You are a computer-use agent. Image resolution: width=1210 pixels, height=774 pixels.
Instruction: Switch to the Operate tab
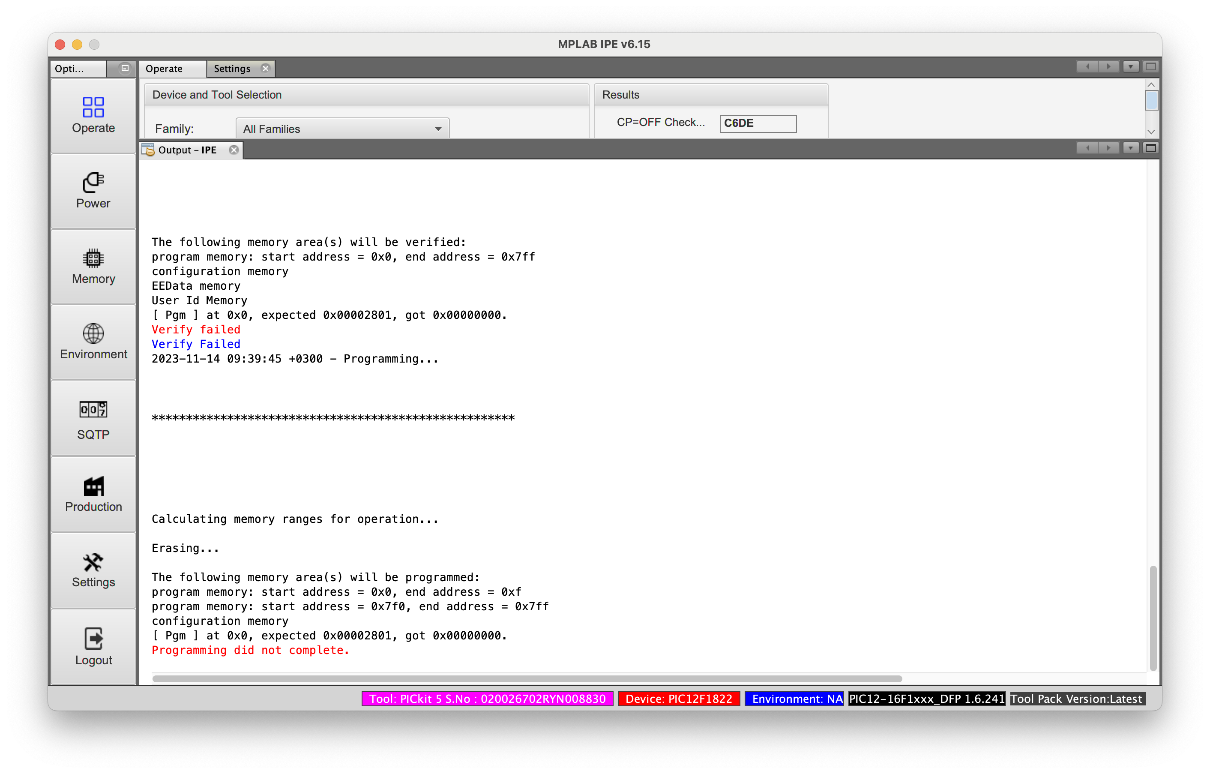click(x=164, y=68)
